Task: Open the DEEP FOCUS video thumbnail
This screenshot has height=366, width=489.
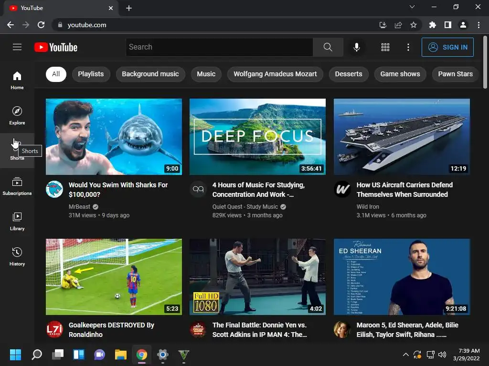Action: (257, 137)
